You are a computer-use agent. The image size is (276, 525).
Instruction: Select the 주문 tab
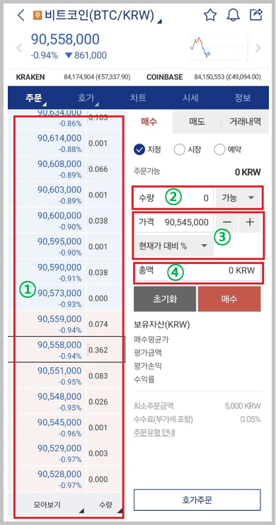tap(34, 98)
